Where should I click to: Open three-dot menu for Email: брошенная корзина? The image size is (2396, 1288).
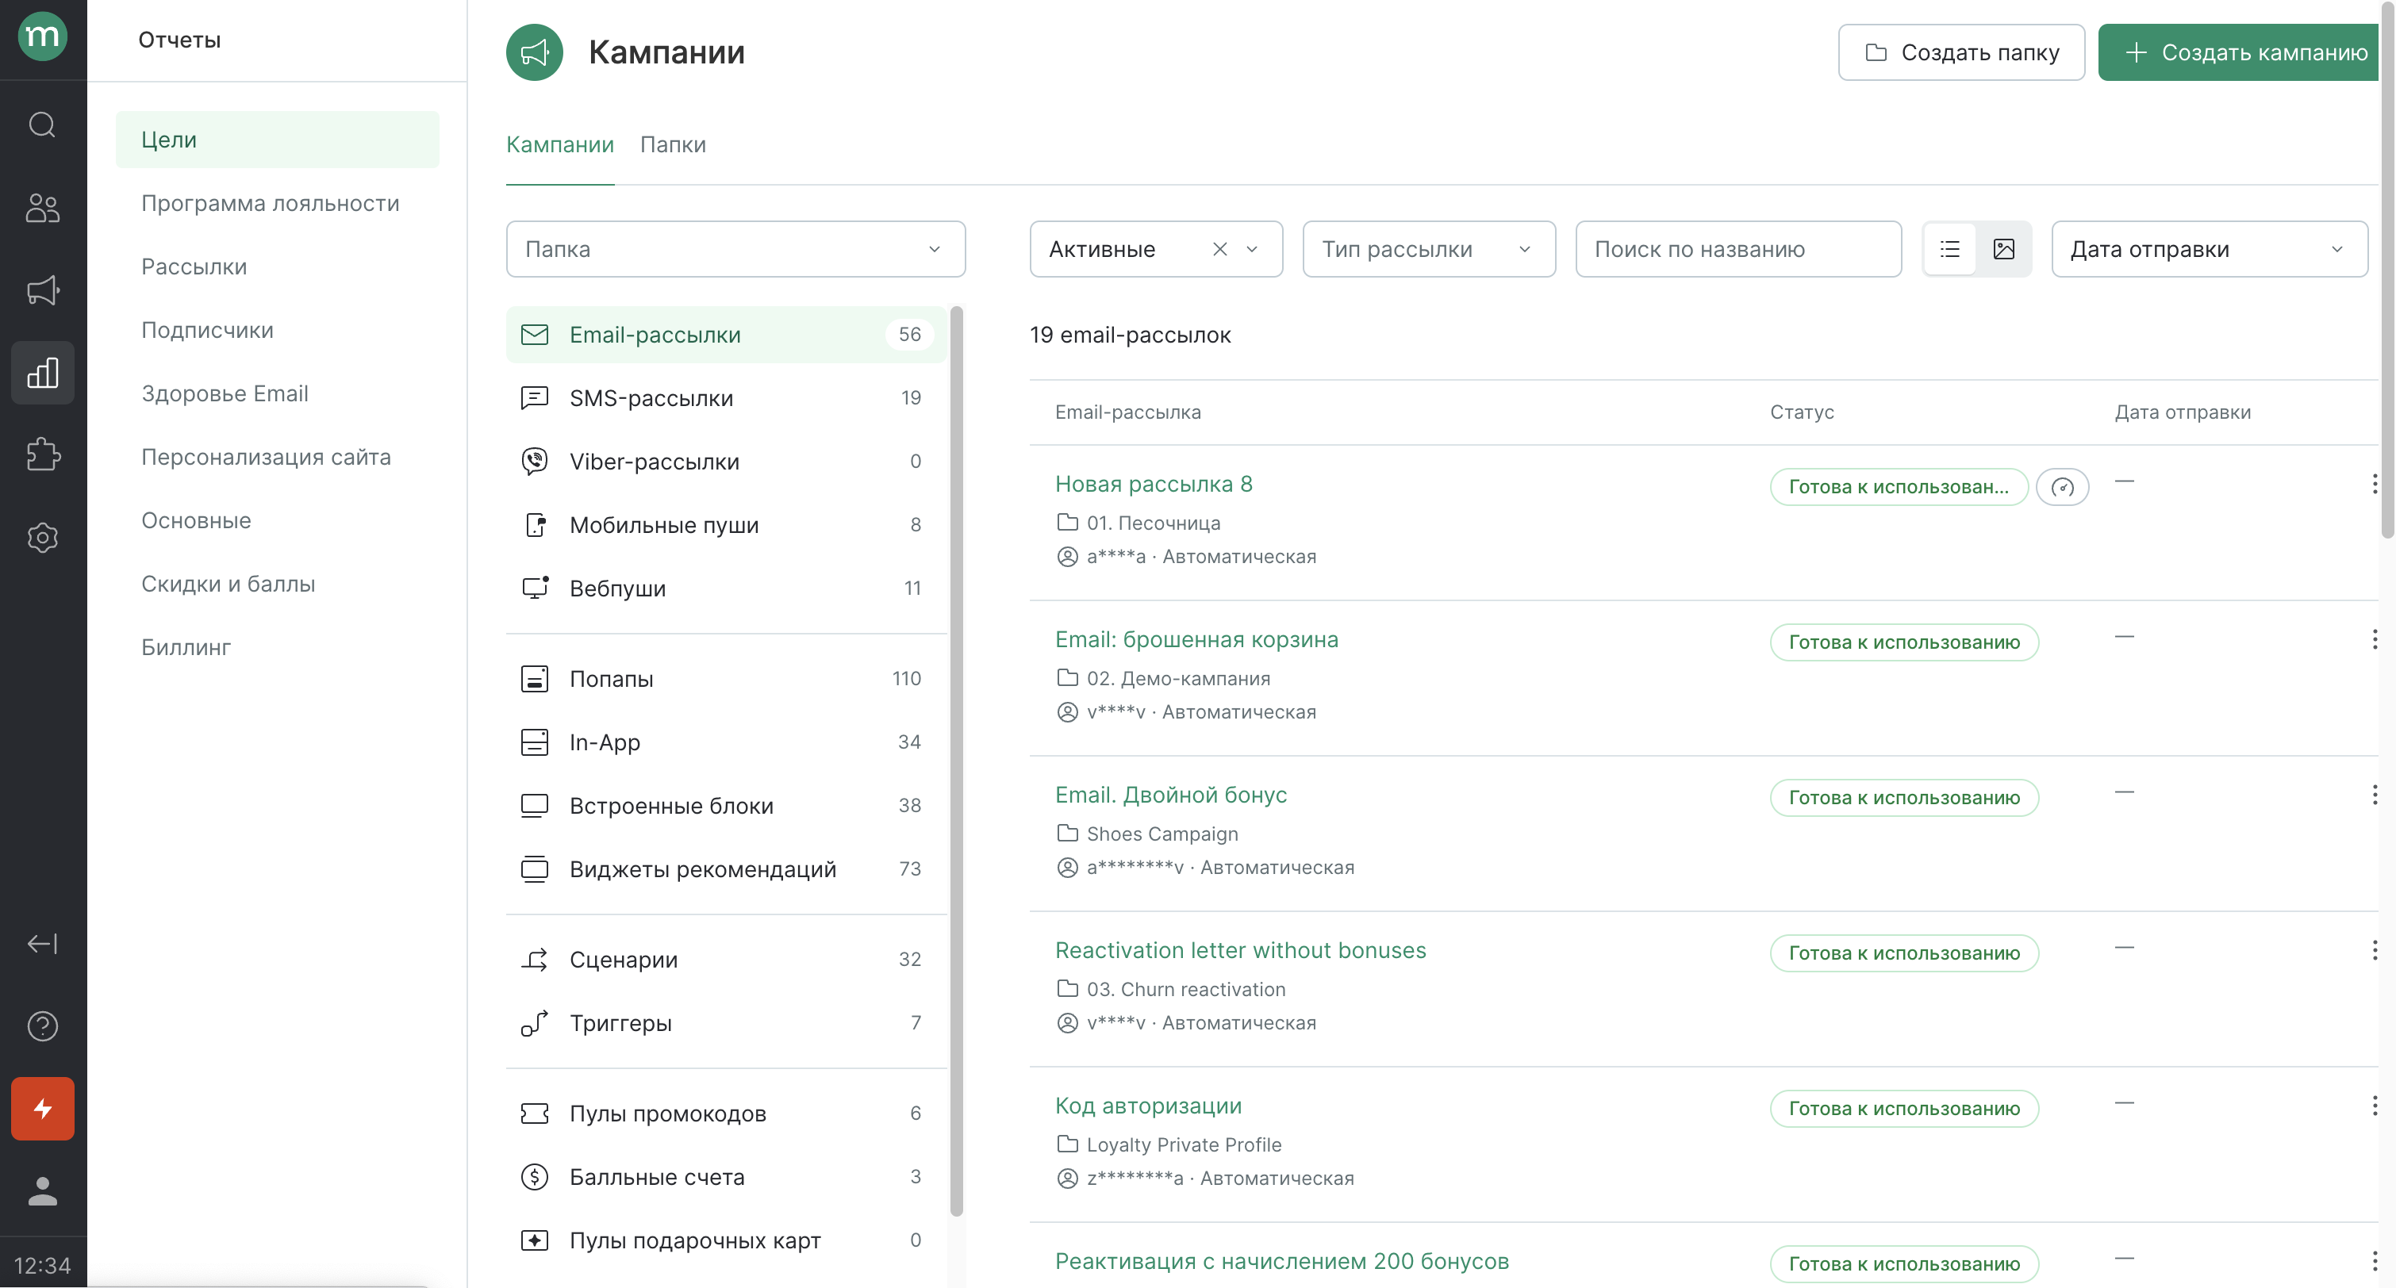(2375, 639)
